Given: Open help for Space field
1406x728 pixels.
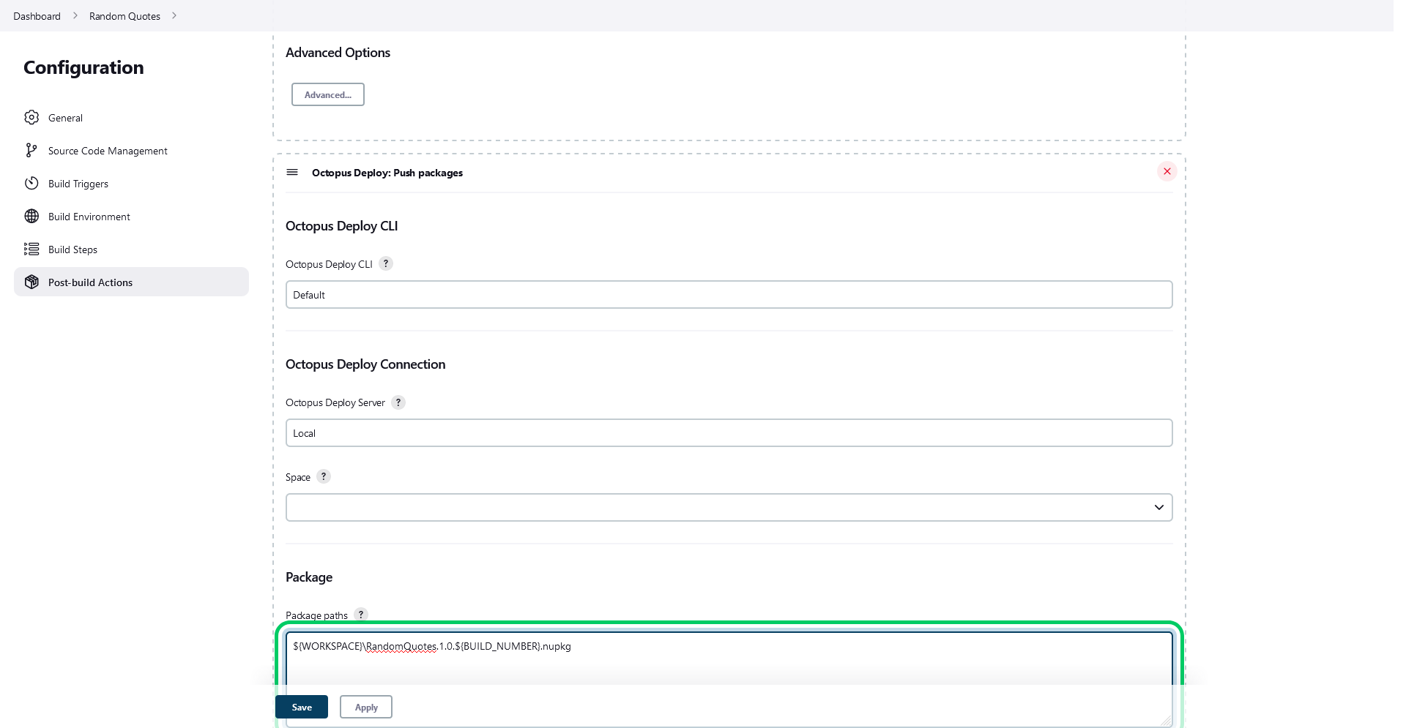Looking at the screenshot, I should tap(324, 476).
